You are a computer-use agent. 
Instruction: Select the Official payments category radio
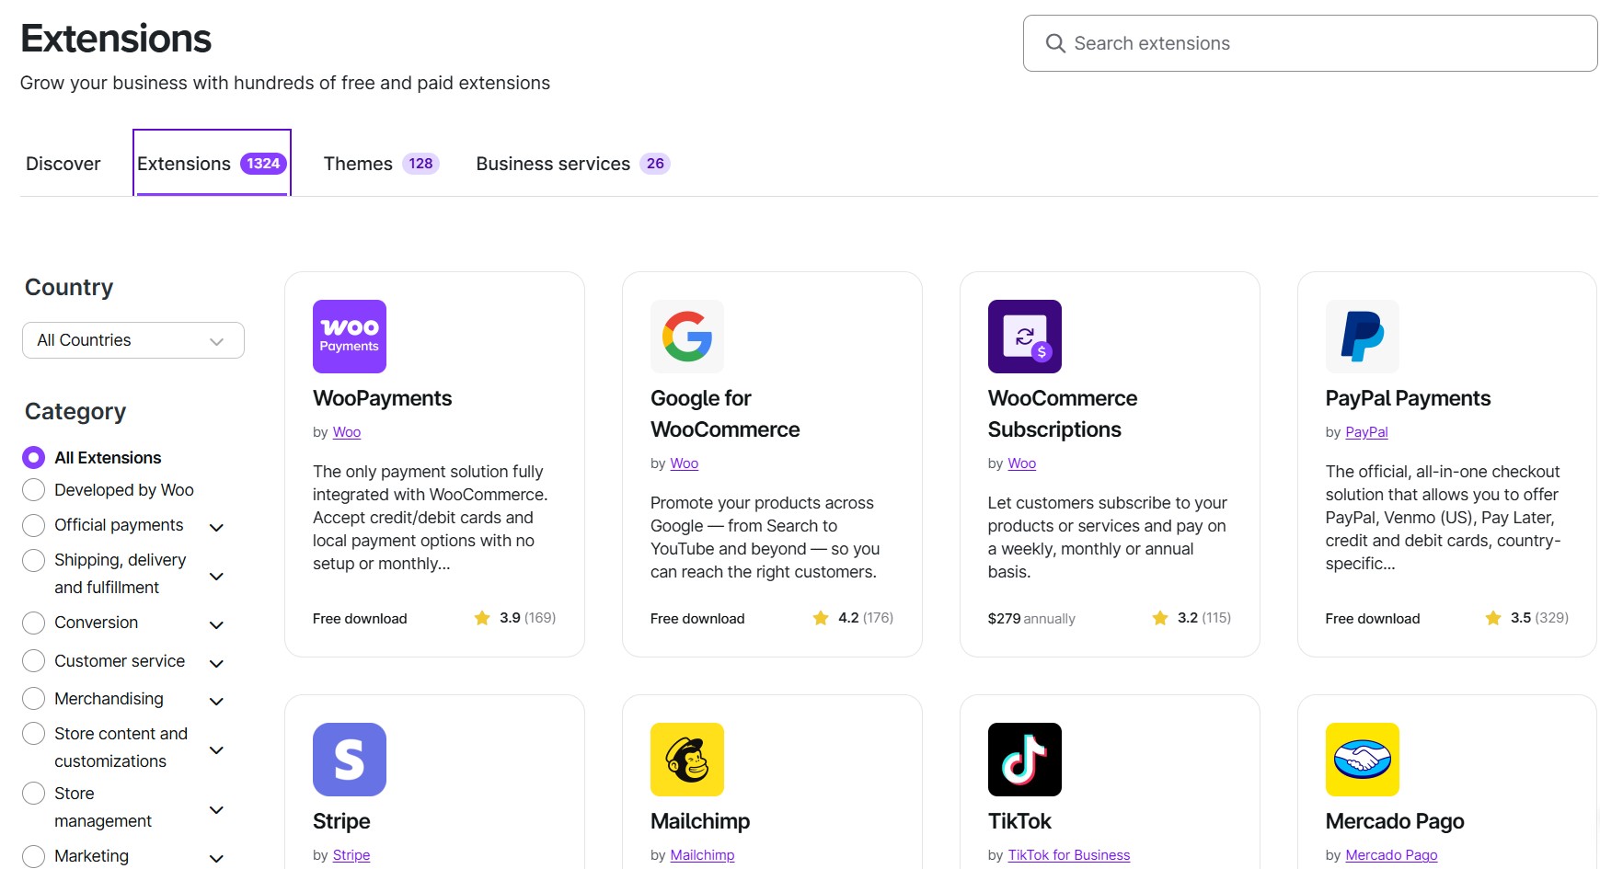(x=33, y=525)
